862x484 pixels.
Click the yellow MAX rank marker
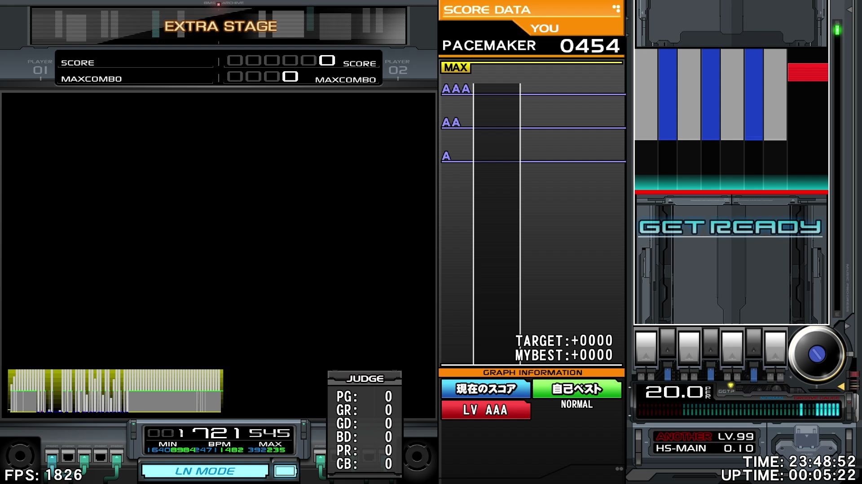pos(455,68)
